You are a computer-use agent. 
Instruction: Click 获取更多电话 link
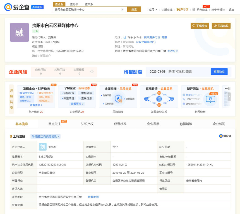point(152,37)
